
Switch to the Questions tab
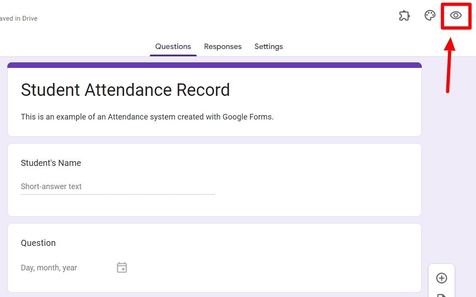(173, 46)
